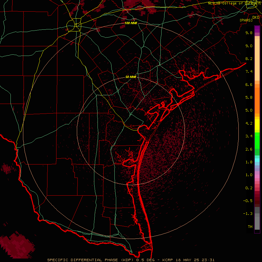Pick the cyan band in color scale
This screenshot has height=262, width=262.
pos(257,160)
